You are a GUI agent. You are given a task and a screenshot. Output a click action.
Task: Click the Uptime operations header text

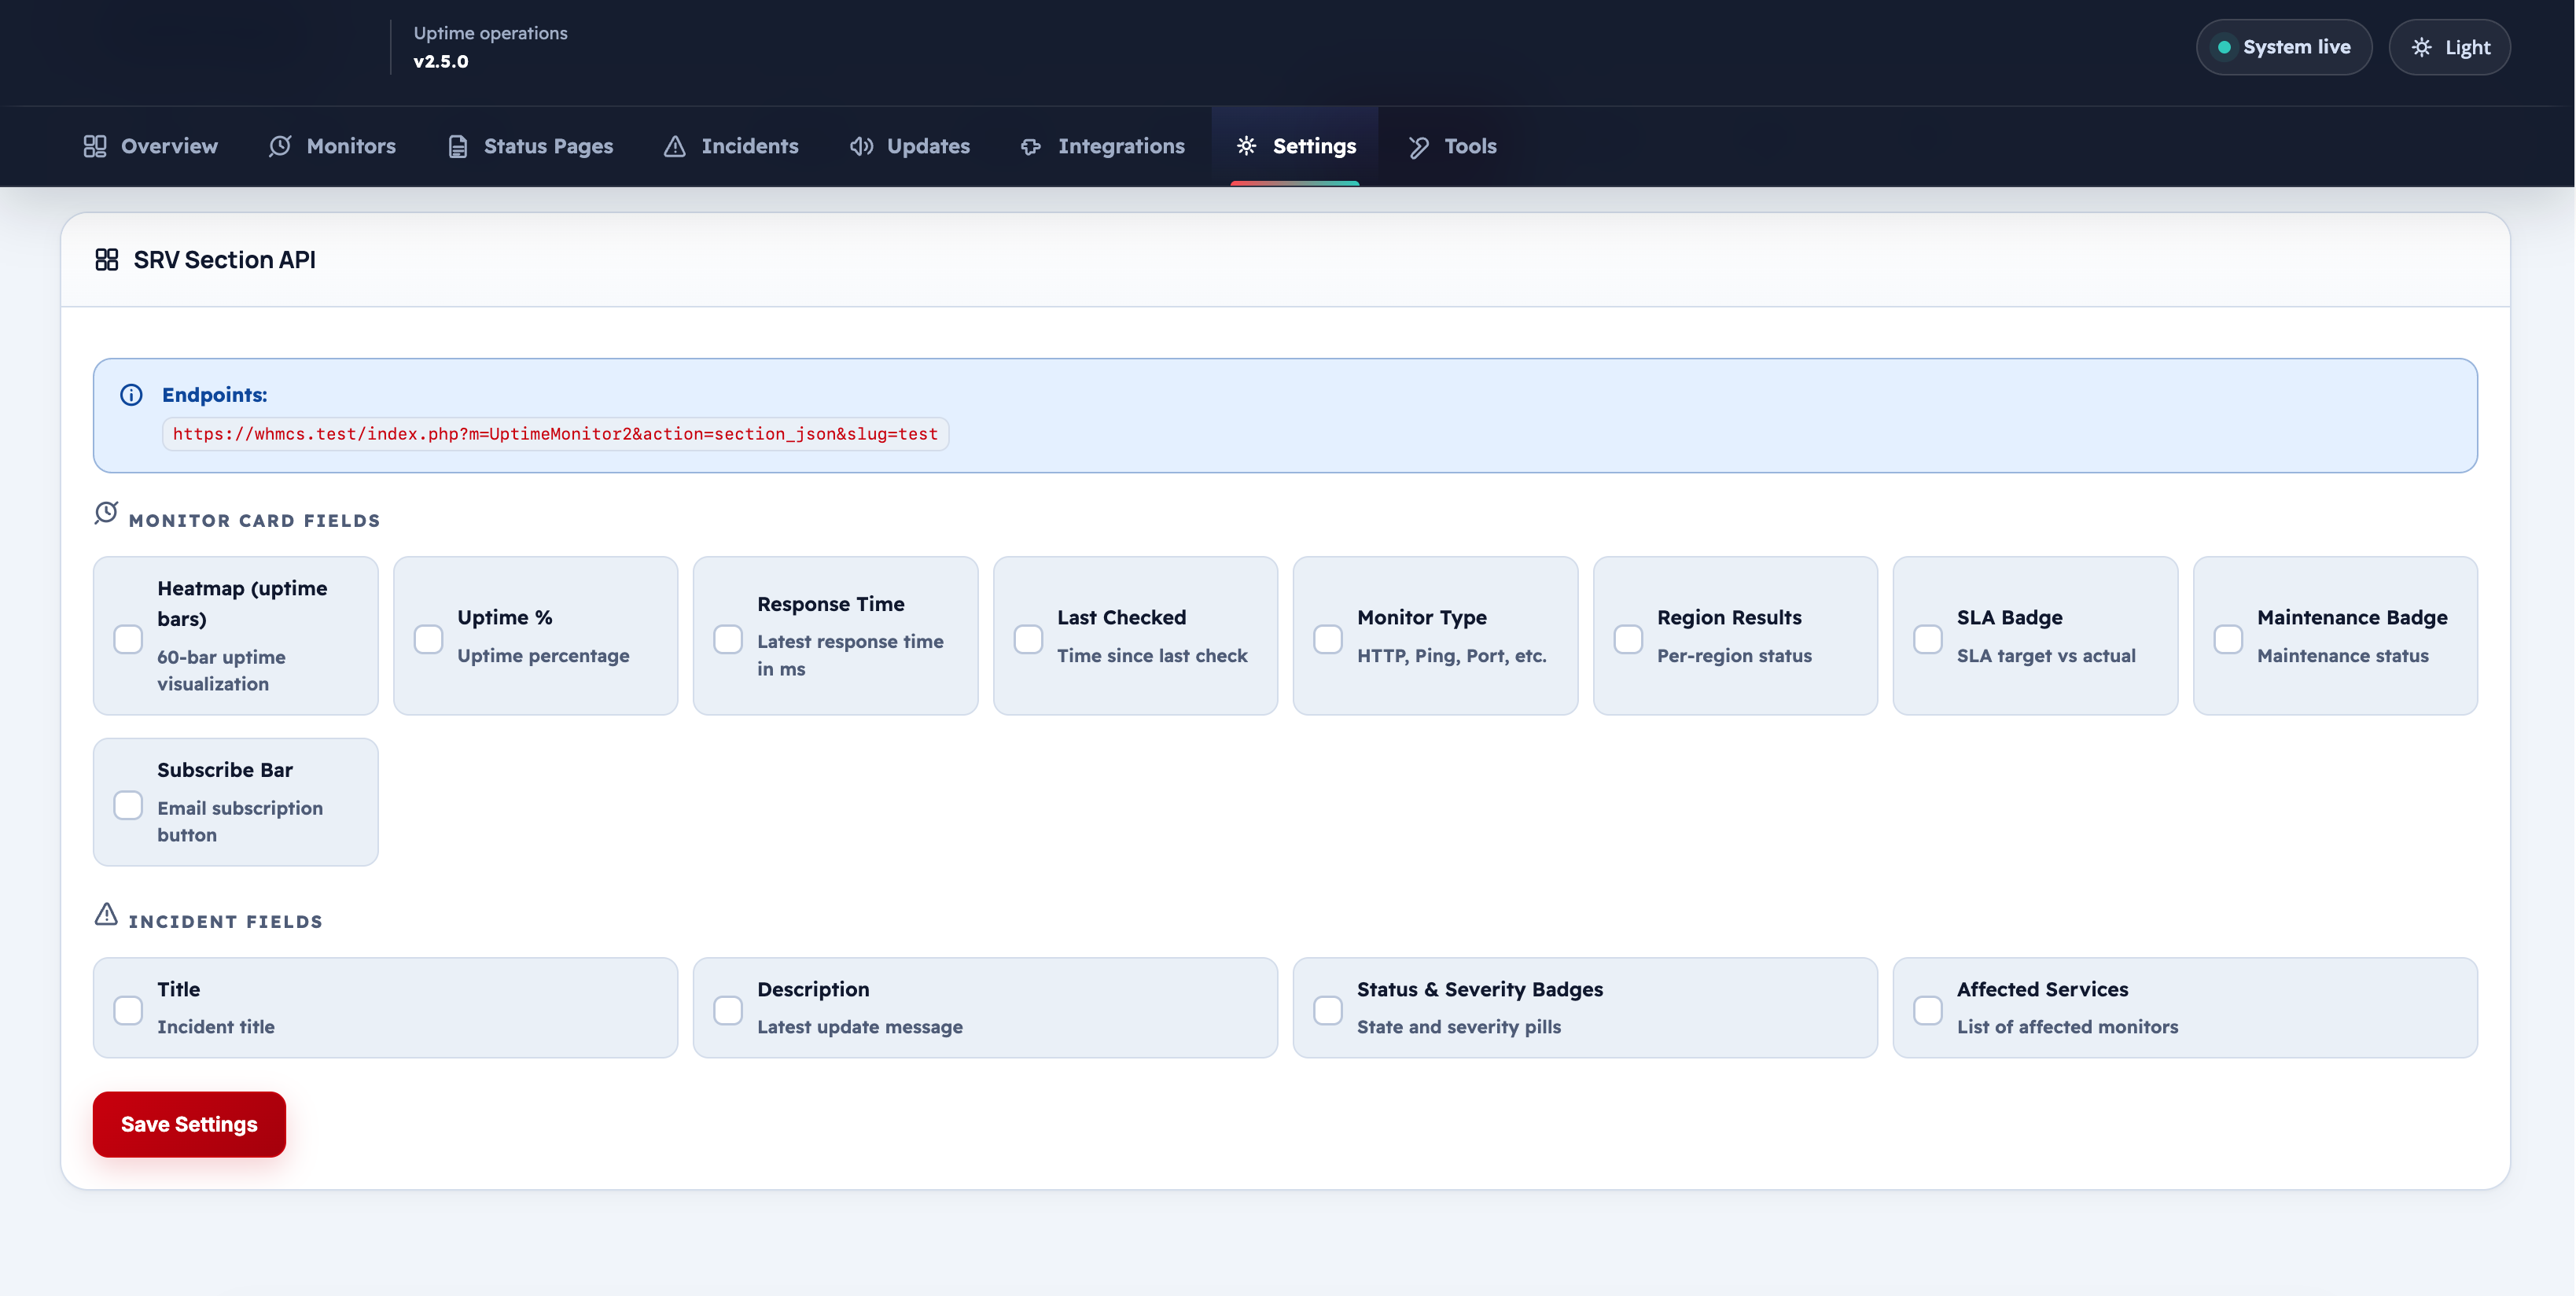tap(491, 33)
